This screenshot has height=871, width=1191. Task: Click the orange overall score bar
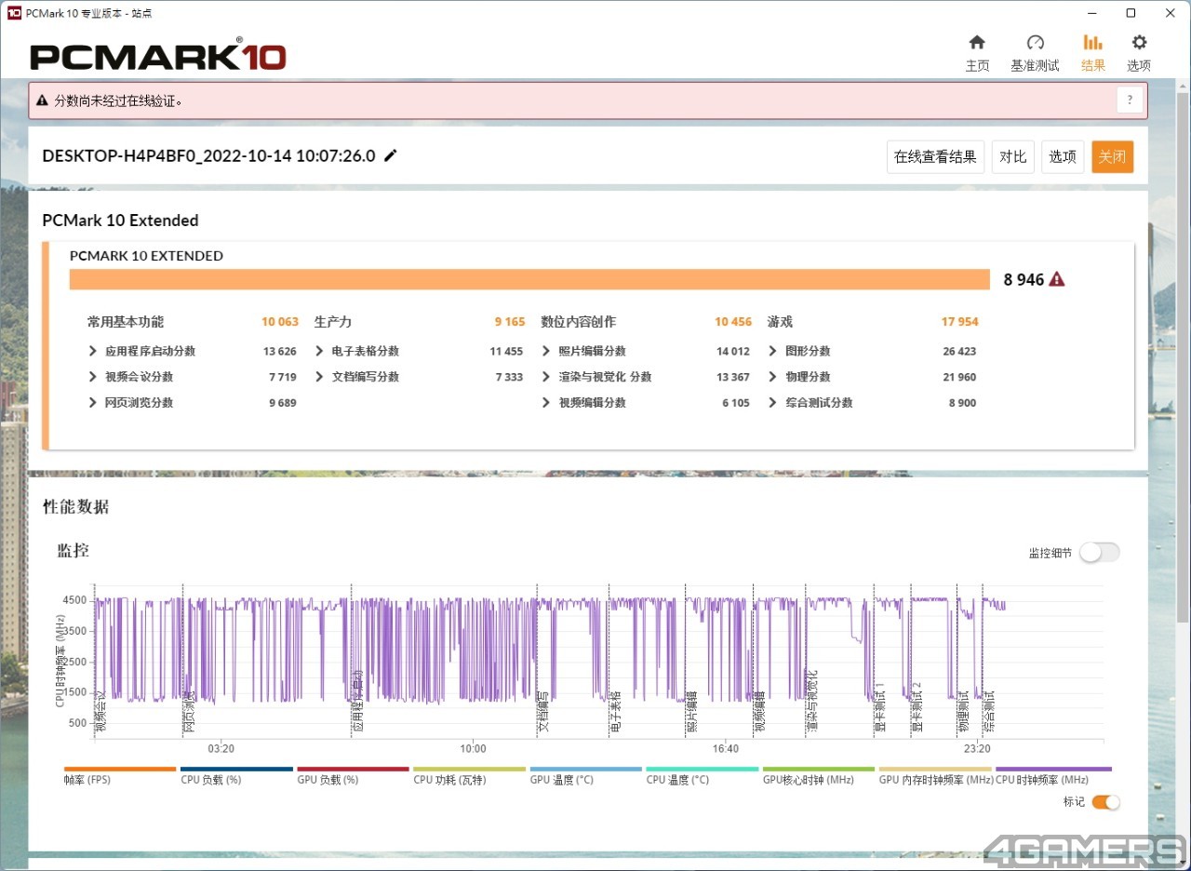[x=529, y=279]
